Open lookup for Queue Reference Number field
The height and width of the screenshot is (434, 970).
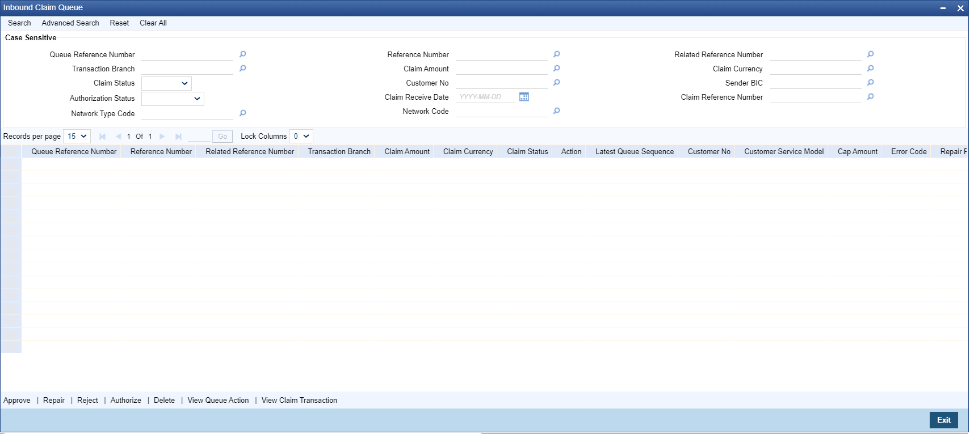point(242,54)
